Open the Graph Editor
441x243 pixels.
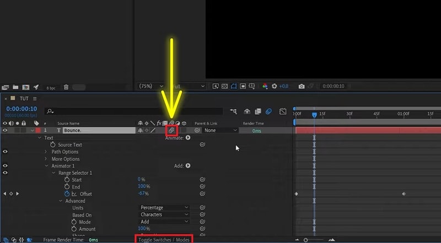click(x=283, y=111)
